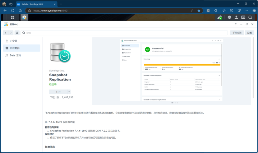Viewport: 258px width, 153px height.
Task: Open Package Center 设置 button
Action: (x=249, y=33)
